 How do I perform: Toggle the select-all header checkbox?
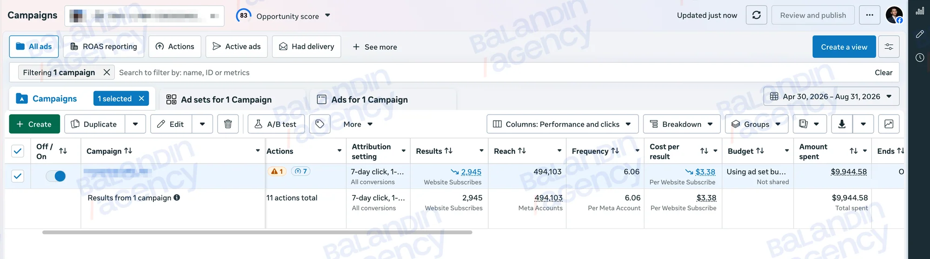click(x=18, y=151)
